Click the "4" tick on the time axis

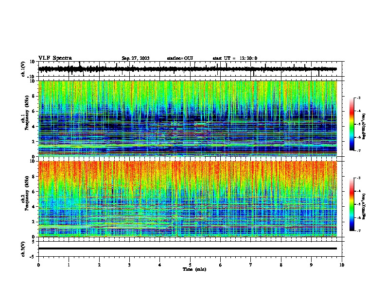[160, 265]
